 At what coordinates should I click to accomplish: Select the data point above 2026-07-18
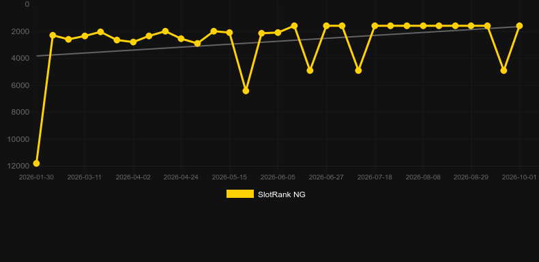click(375, 26)
